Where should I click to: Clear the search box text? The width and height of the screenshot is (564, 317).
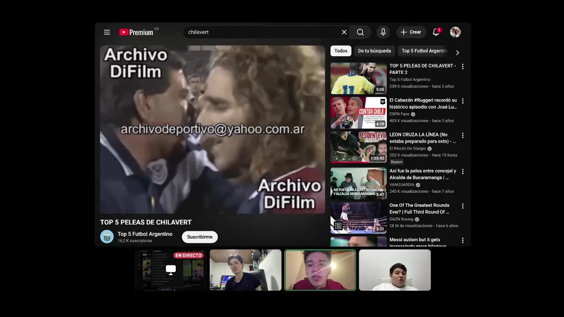[x=344, y=32]
